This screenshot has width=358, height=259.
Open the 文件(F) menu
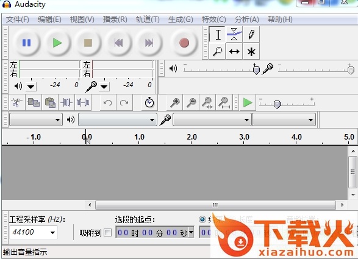[x=17, y=20]
